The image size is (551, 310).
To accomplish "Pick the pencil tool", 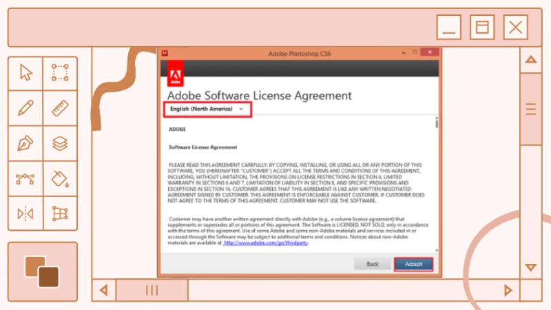I will pos(25,108).
